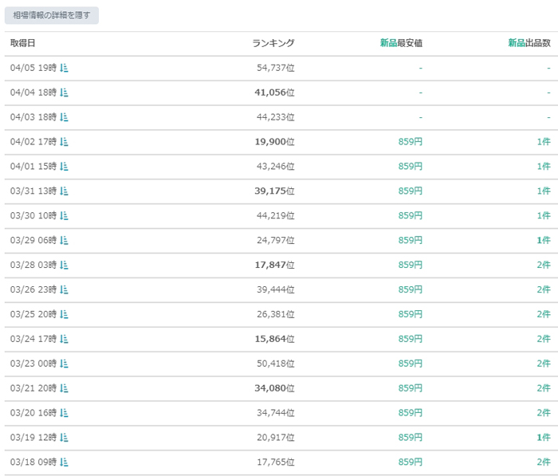
Task: Open ranking detail icon for 03/19 12時
Action: pyautogui.click(x=64, y=437)
